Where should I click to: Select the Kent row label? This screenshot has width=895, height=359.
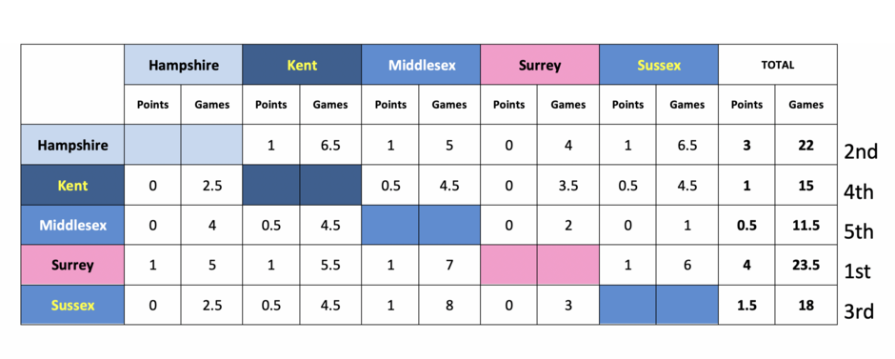tap(72, 185)
